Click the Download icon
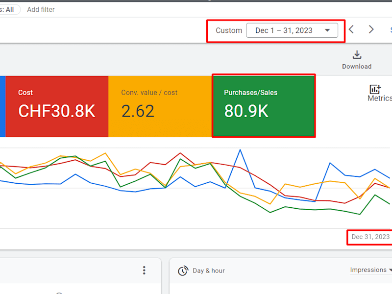392x294 pixels. coord(357,55)
